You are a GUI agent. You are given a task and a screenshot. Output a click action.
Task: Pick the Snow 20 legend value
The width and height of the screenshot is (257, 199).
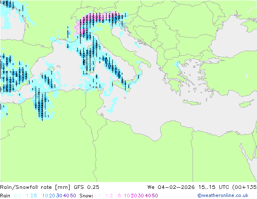[x=134, y=196]
